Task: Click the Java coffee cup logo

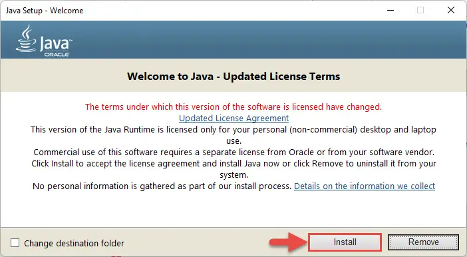Action: (x=26, y=38)
